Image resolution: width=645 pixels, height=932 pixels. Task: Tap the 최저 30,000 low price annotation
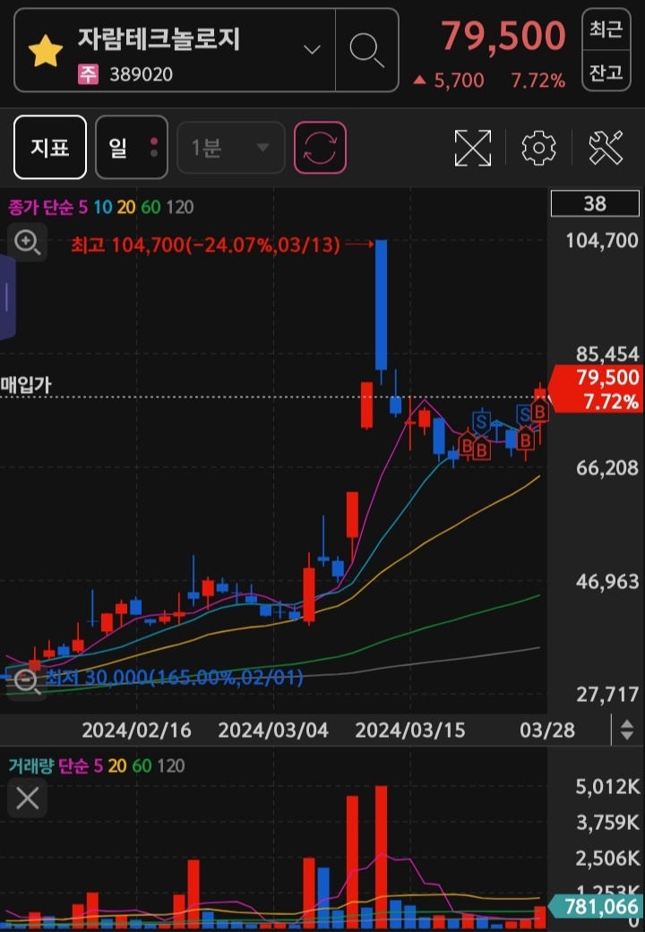(x=175, y=677)
